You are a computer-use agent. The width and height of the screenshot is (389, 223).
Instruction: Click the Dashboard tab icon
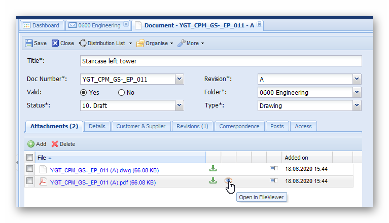point(26,25)
